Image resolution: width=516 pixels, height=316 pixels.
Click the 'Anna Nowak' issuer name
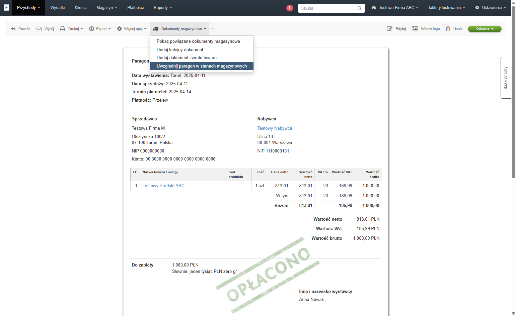[311, 300]
